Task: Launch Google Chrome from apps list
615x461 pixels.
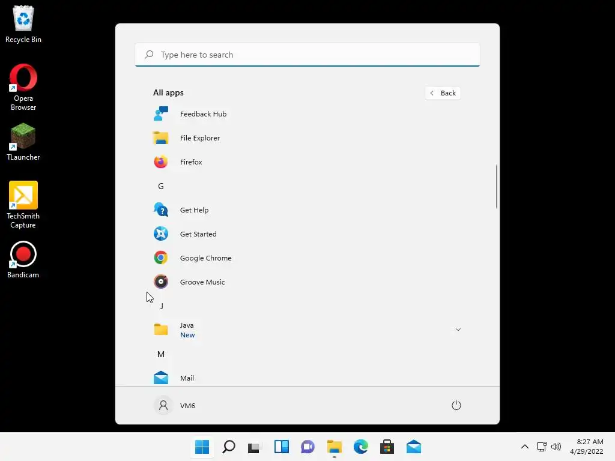Action: pos(307,258)
